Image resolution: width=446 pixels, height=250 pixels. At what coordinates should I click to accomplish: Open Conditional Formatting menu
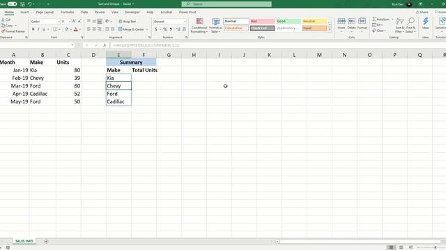[x=199, y=26]
